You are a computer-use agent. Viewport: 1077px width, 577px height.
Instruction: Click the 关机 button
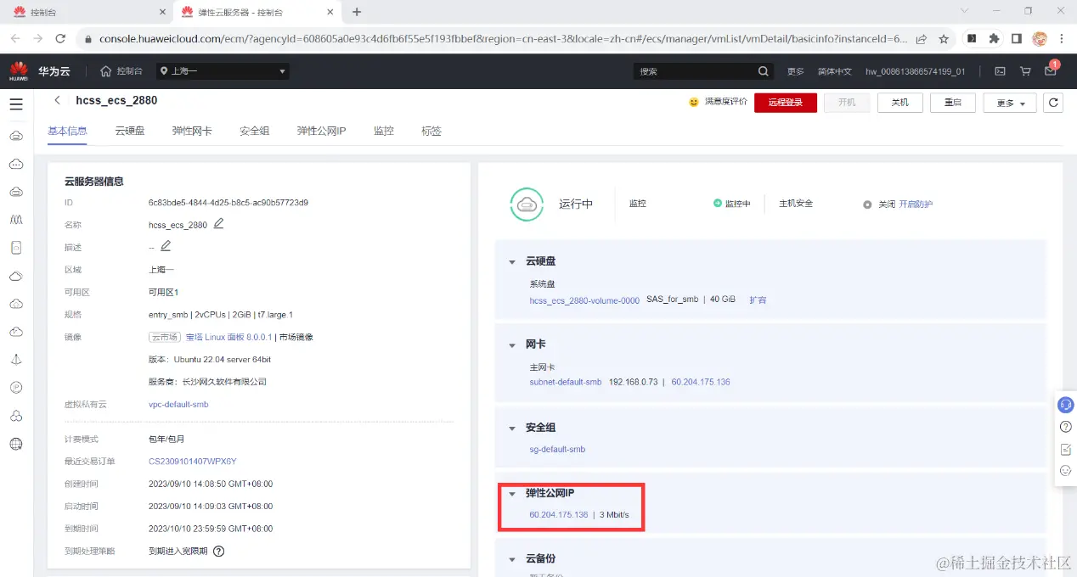point(899,102)
